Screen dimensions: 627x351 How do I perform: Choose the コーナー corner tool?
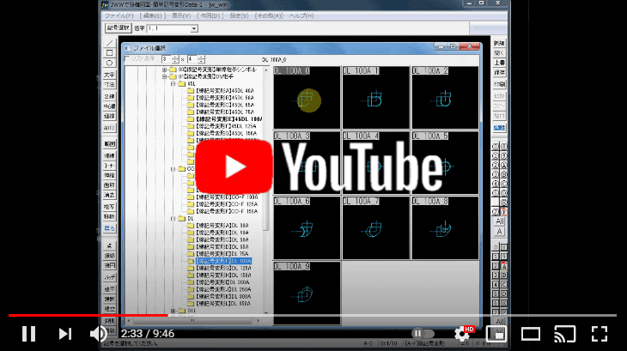click(x=109, y=166)
